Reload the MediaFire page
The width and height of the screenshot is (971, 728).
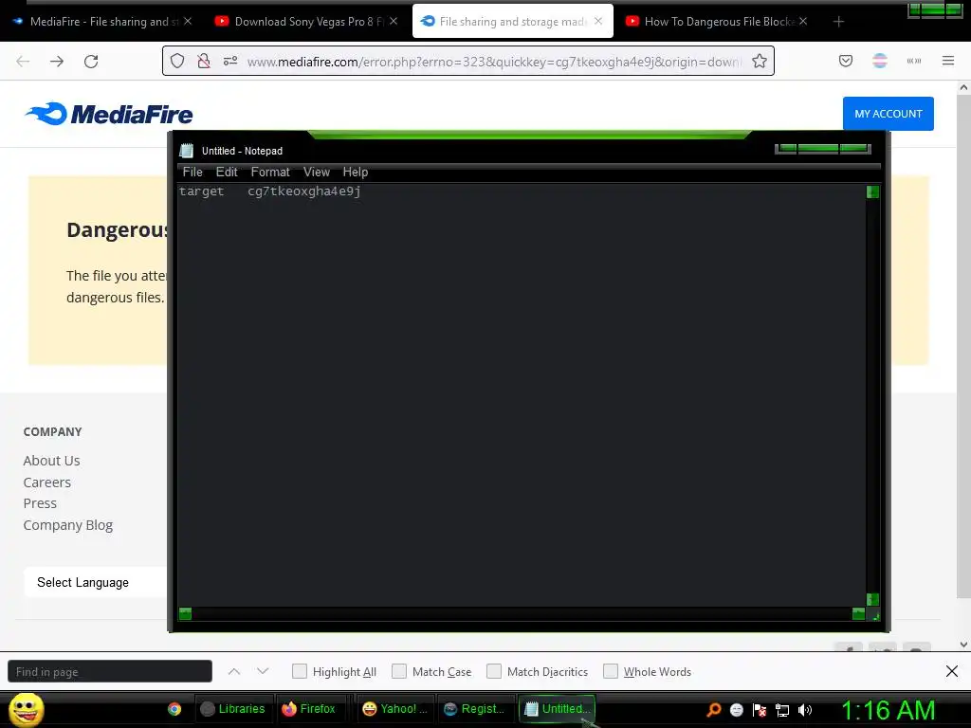(91, 62)
